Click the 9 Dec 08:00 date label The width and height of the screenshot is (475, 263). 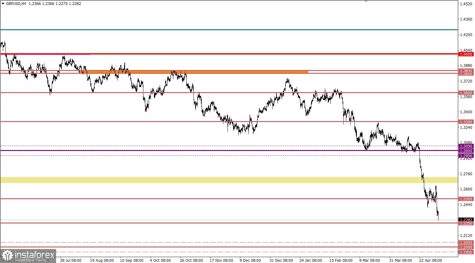pos(250,260)
